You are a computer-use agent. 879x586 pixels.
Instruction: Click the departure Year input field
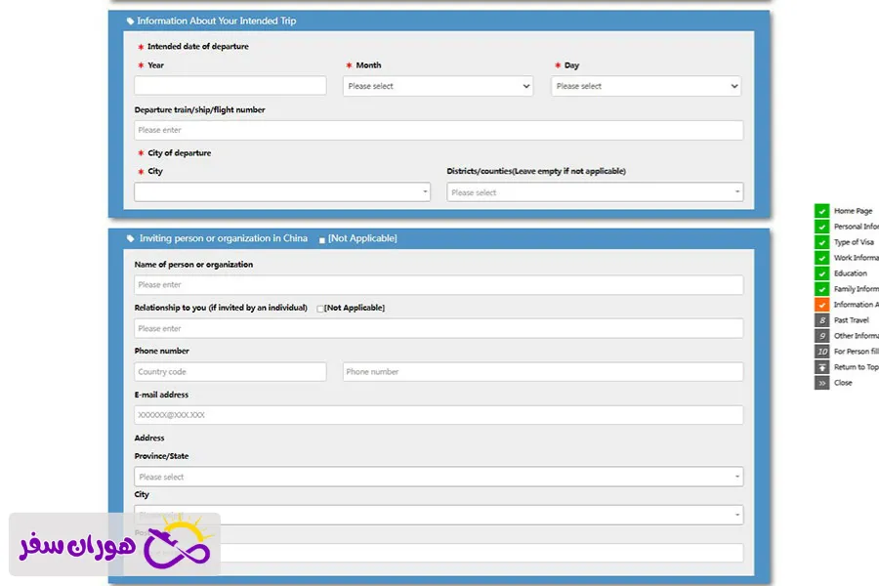click(x=230, y=86)
